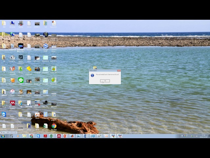Close the Information dialog window
Screen dimensions: 210x158
pos(119,70)
